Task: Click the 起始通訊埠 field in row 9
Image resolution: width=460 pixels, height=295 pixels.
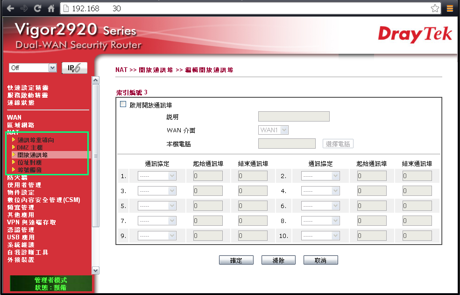Action: pos(208,236)
